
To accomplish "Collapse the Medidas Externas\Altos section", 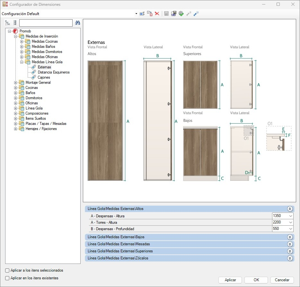I will (x=290, y=209).
